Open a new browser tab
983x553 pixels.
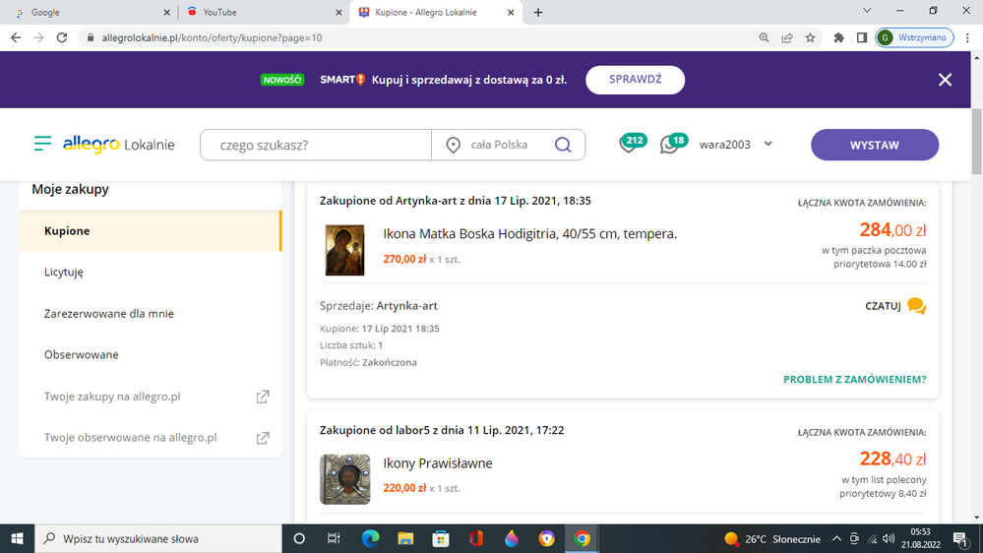pyautogui.click(x=538, y=12)
